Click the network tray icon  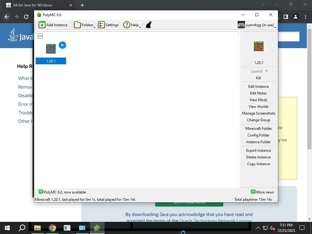(265, 228)
